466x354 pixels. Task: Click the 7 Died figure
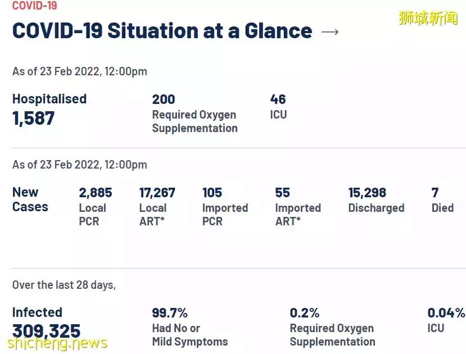442,200
